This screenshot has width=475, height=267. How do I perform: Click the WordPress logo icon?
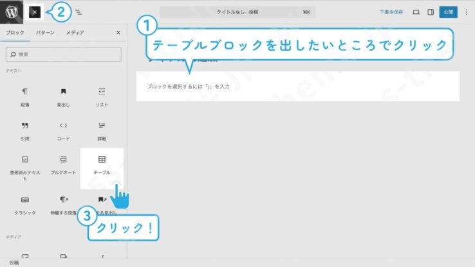pos(12,12)
